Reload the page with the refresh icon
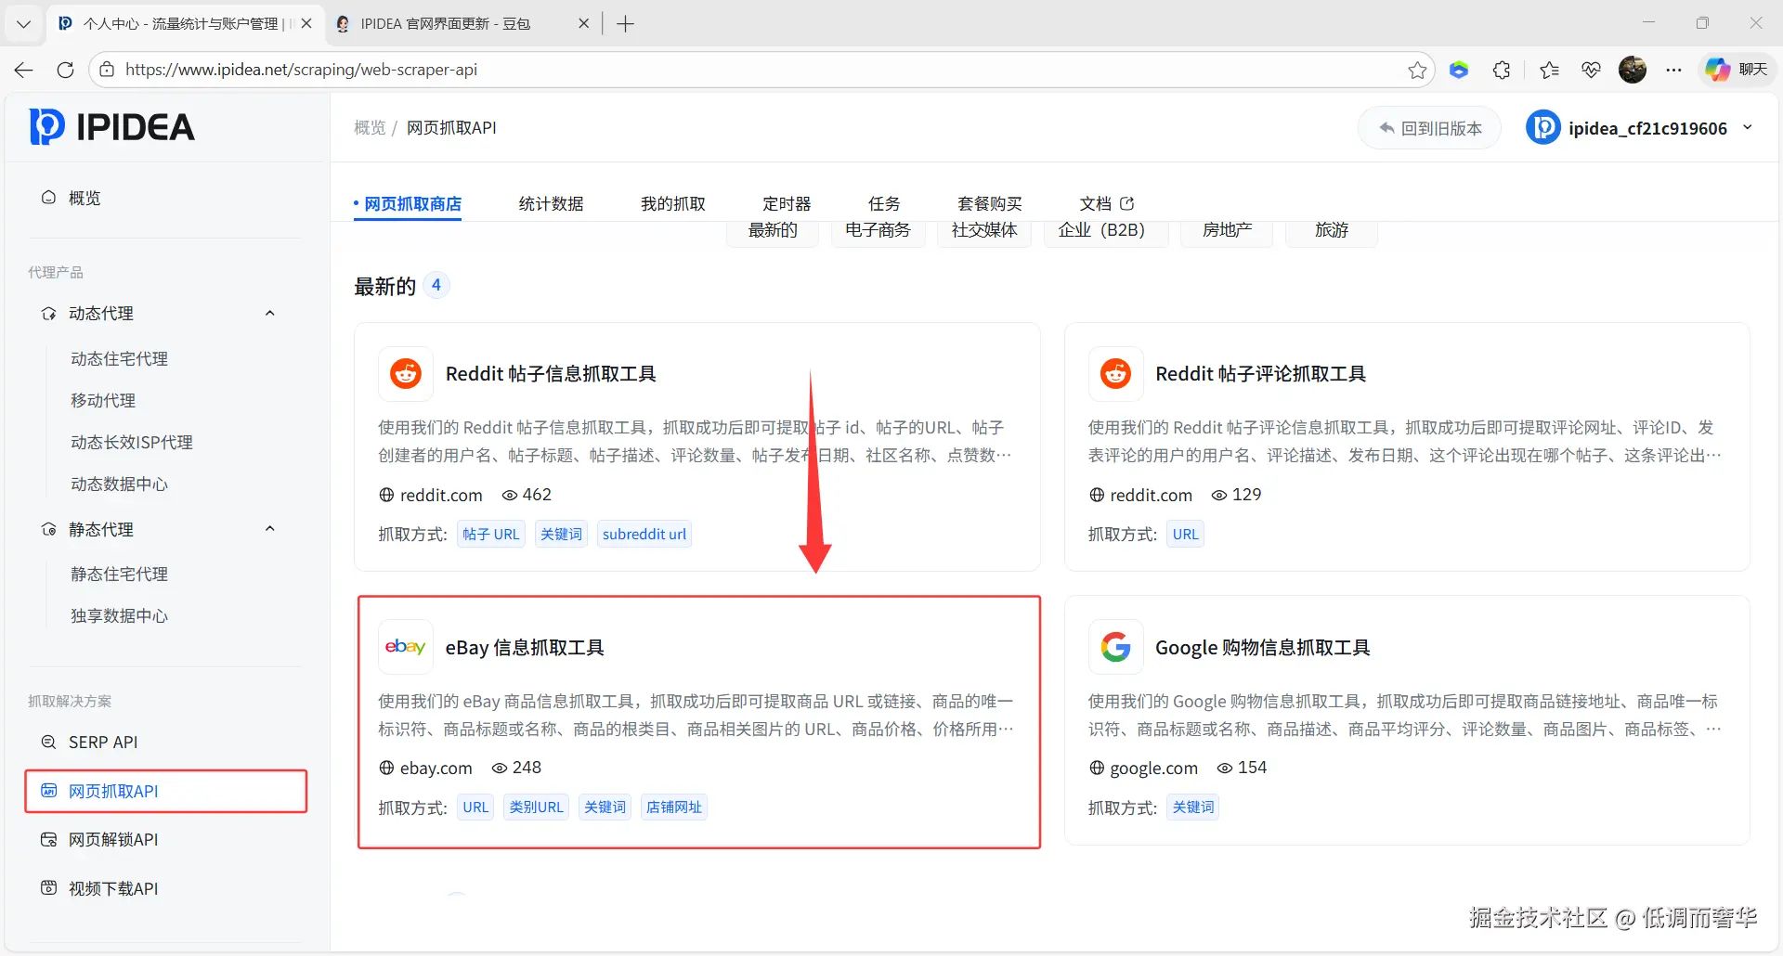The height and width of the screenshot is (956, 1783). click(x=65, y=70)
